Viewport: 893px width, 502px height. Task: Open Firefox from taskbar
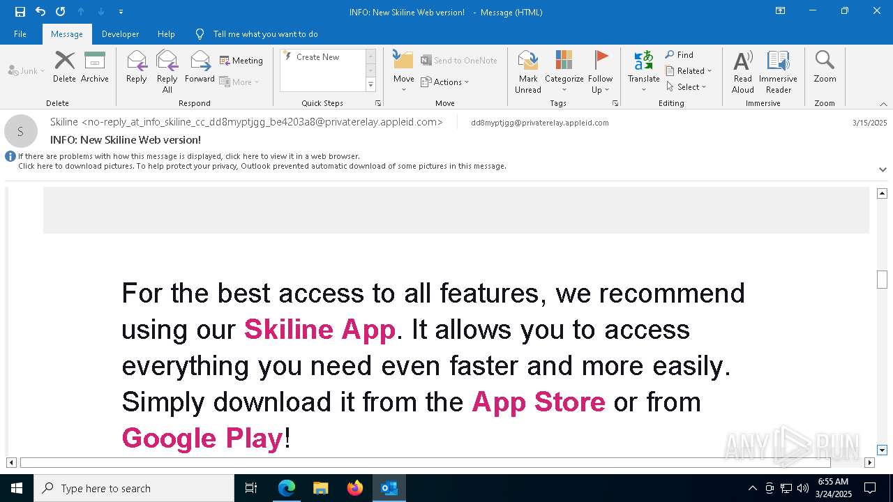click(x=355, y=488)
